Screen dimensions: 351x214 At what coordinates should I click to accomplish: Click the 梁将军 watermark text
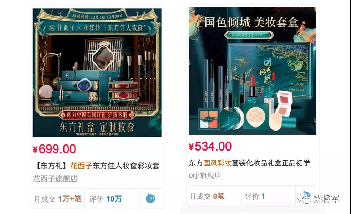coord(326,199)
